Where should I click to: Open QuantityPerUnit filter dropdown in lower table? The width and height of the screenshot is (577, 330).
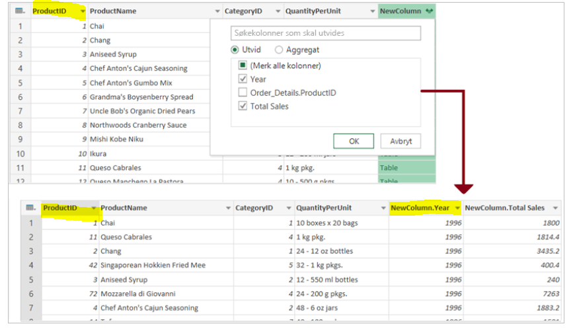pos(383,208)
